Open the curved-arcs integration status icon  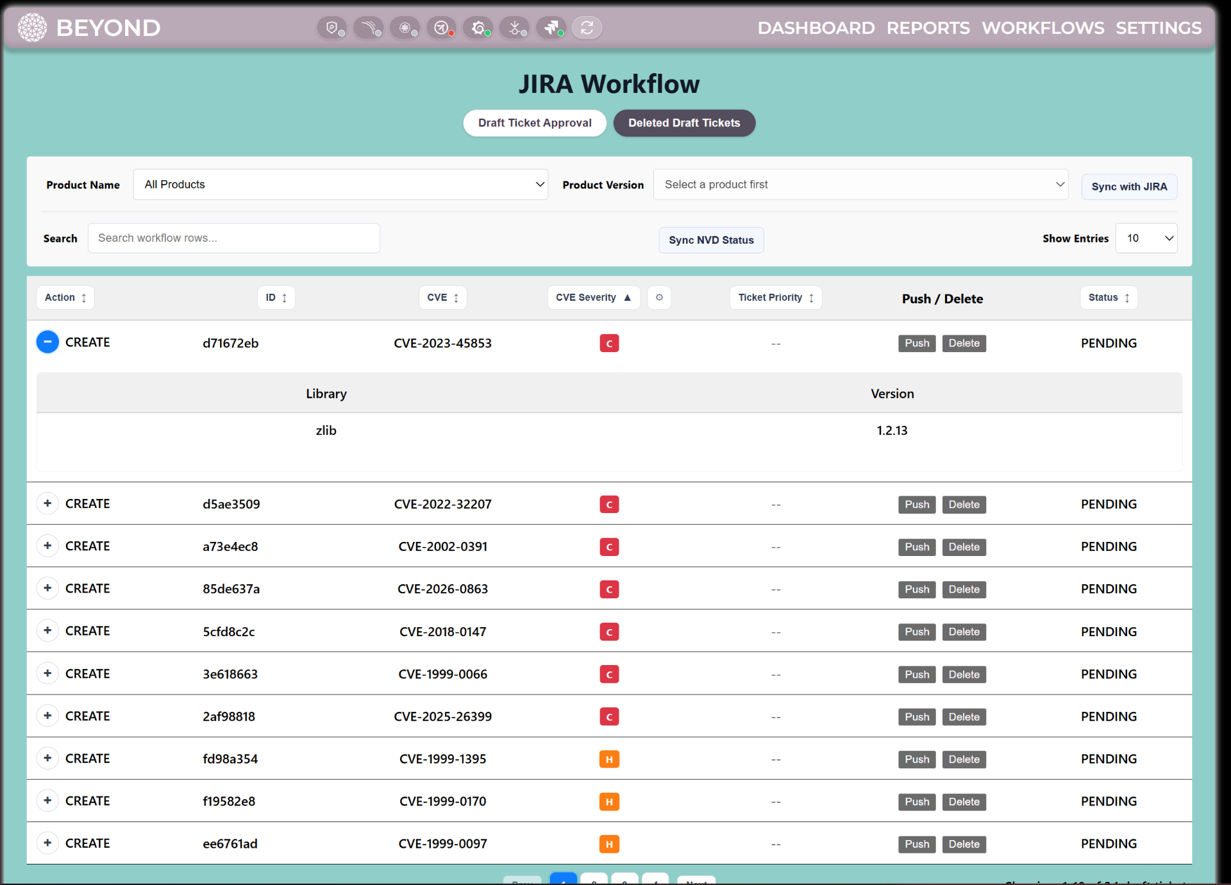(x=368, y=28)
